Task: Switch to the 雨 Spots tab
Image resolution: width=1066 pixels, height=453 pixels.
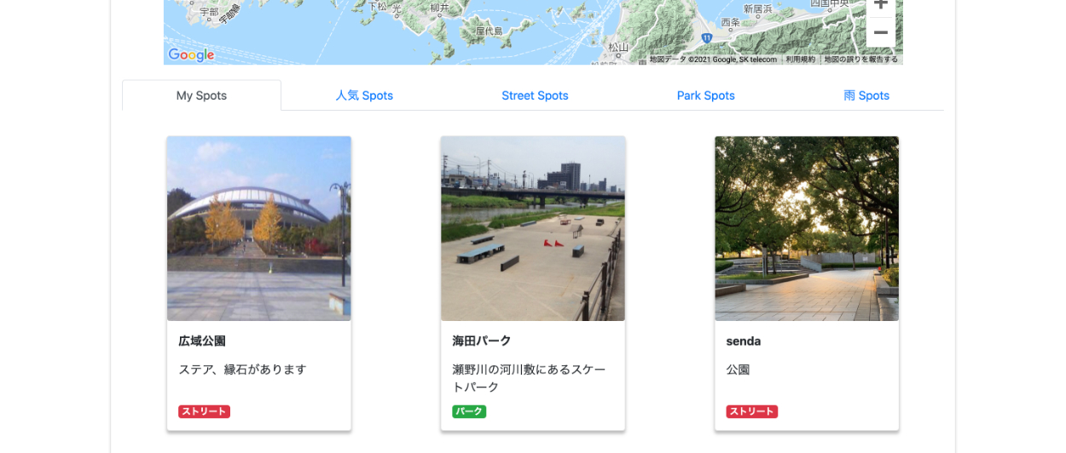Action: pos(866,95)
